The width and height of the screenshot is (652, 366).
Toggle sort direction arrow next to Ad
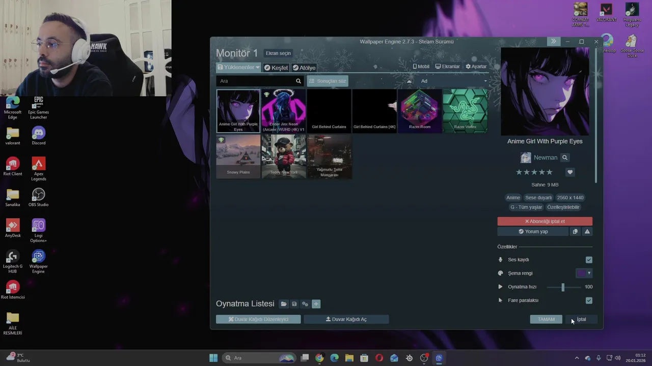coord(409,81)
